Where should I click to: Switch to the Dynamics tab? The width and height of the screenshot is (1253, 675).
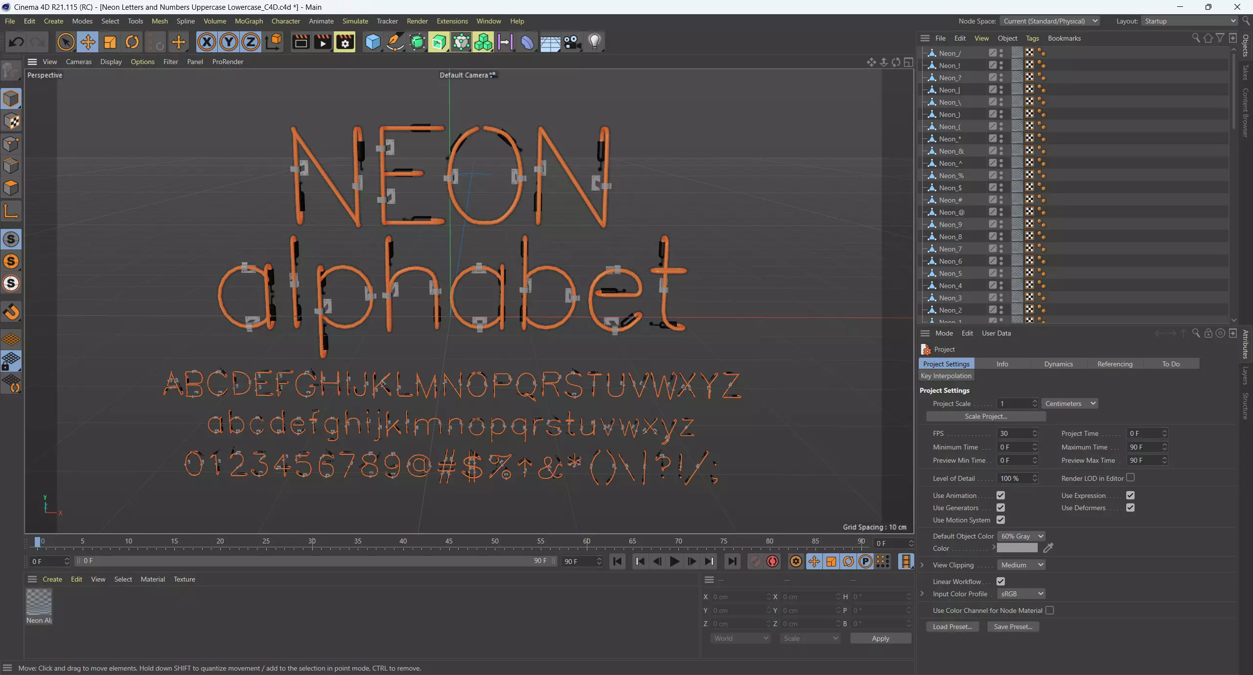[1058, 364]
